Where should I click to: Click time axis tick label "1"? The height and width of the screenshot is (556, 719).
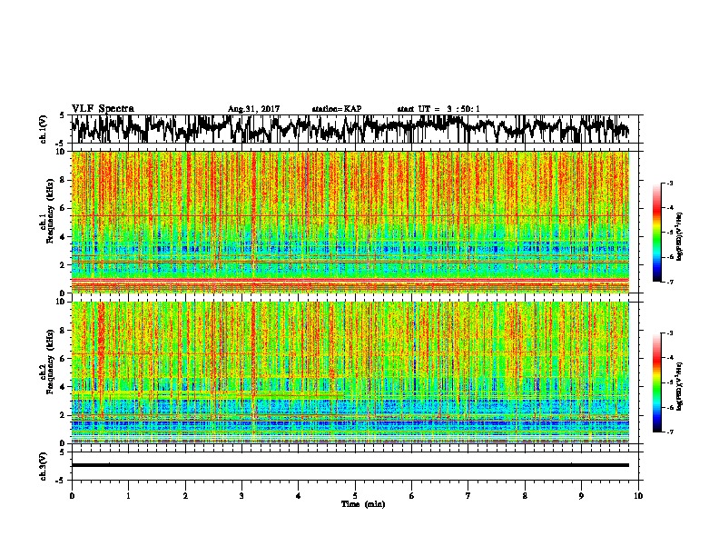[x=128, y=496]
